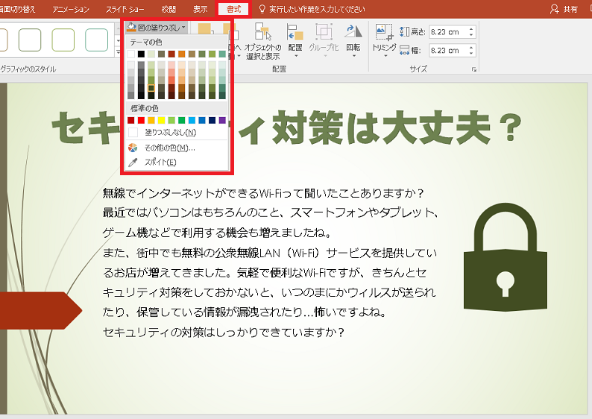The height and width of the screenshot is (419, 592).
Task: Pick black in the theme color row
Action: (x=141, y=54)
